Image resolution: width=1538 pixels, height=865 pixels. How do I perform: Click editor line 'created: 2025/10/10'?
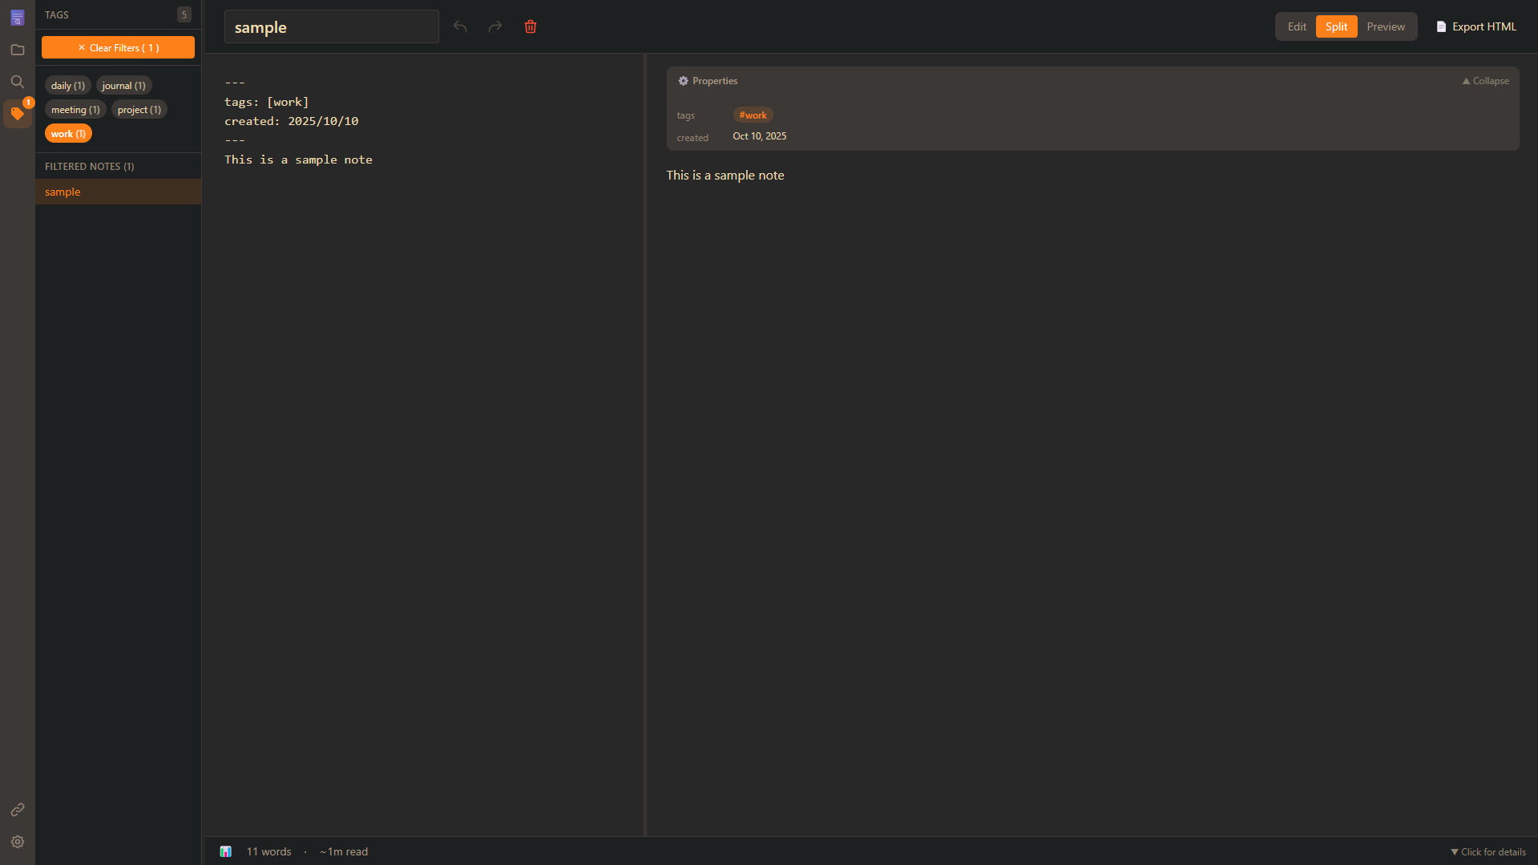coord(291,121)
